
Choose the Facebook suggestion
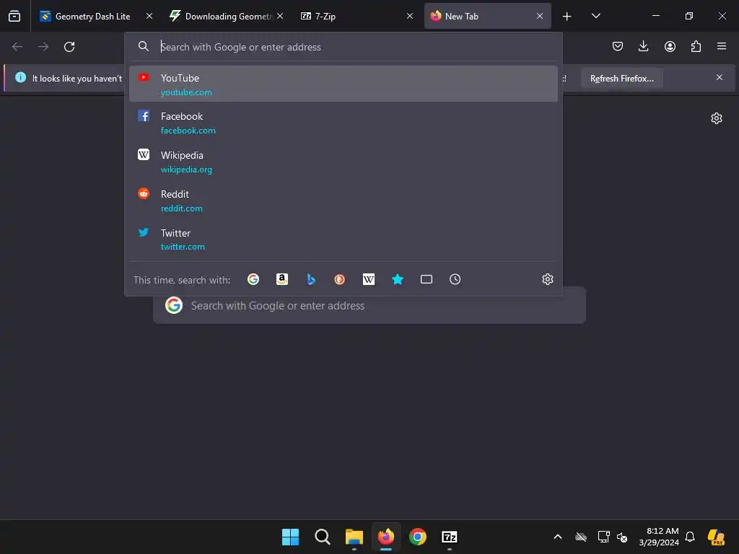click(343, 123)
